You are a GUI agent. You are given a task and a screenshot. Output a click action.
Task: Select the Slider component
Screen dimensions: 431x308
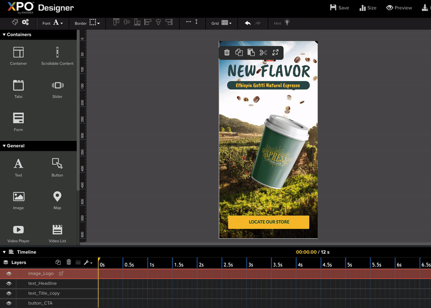pyautogui.click(x=57, y=89)
